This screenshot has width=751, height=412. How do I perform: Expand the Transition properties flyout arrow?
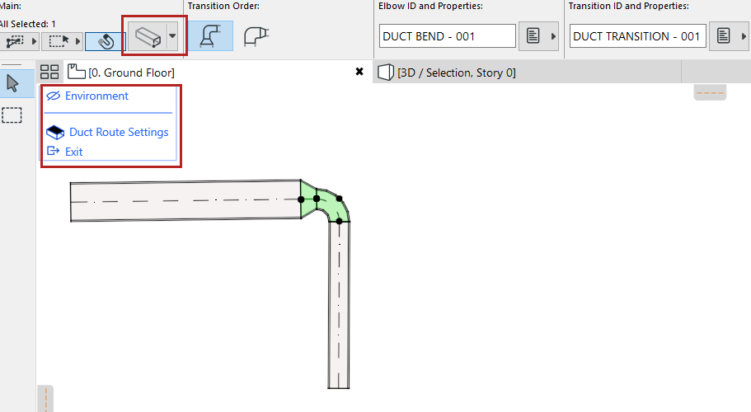pos(744,36)
